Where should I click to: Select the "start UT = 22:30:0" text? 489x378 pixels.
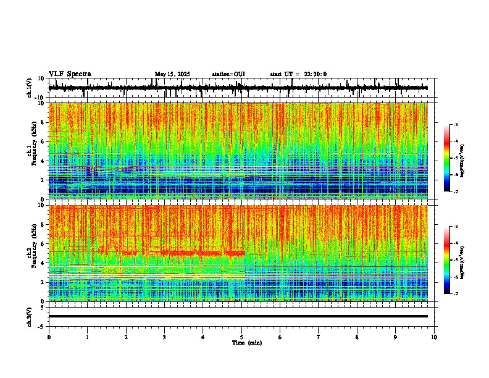298,74
